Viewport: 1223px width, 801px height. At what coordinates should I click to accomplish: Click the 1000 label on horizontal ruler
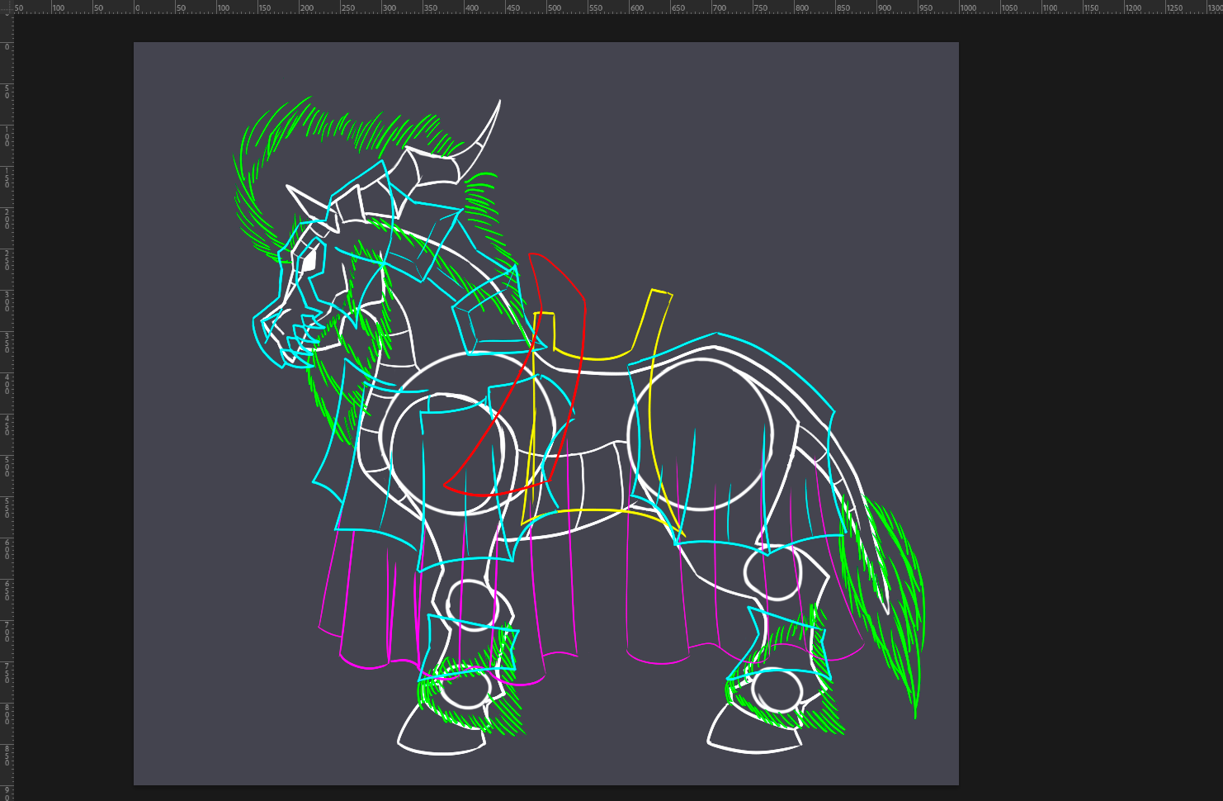(969, 8)
